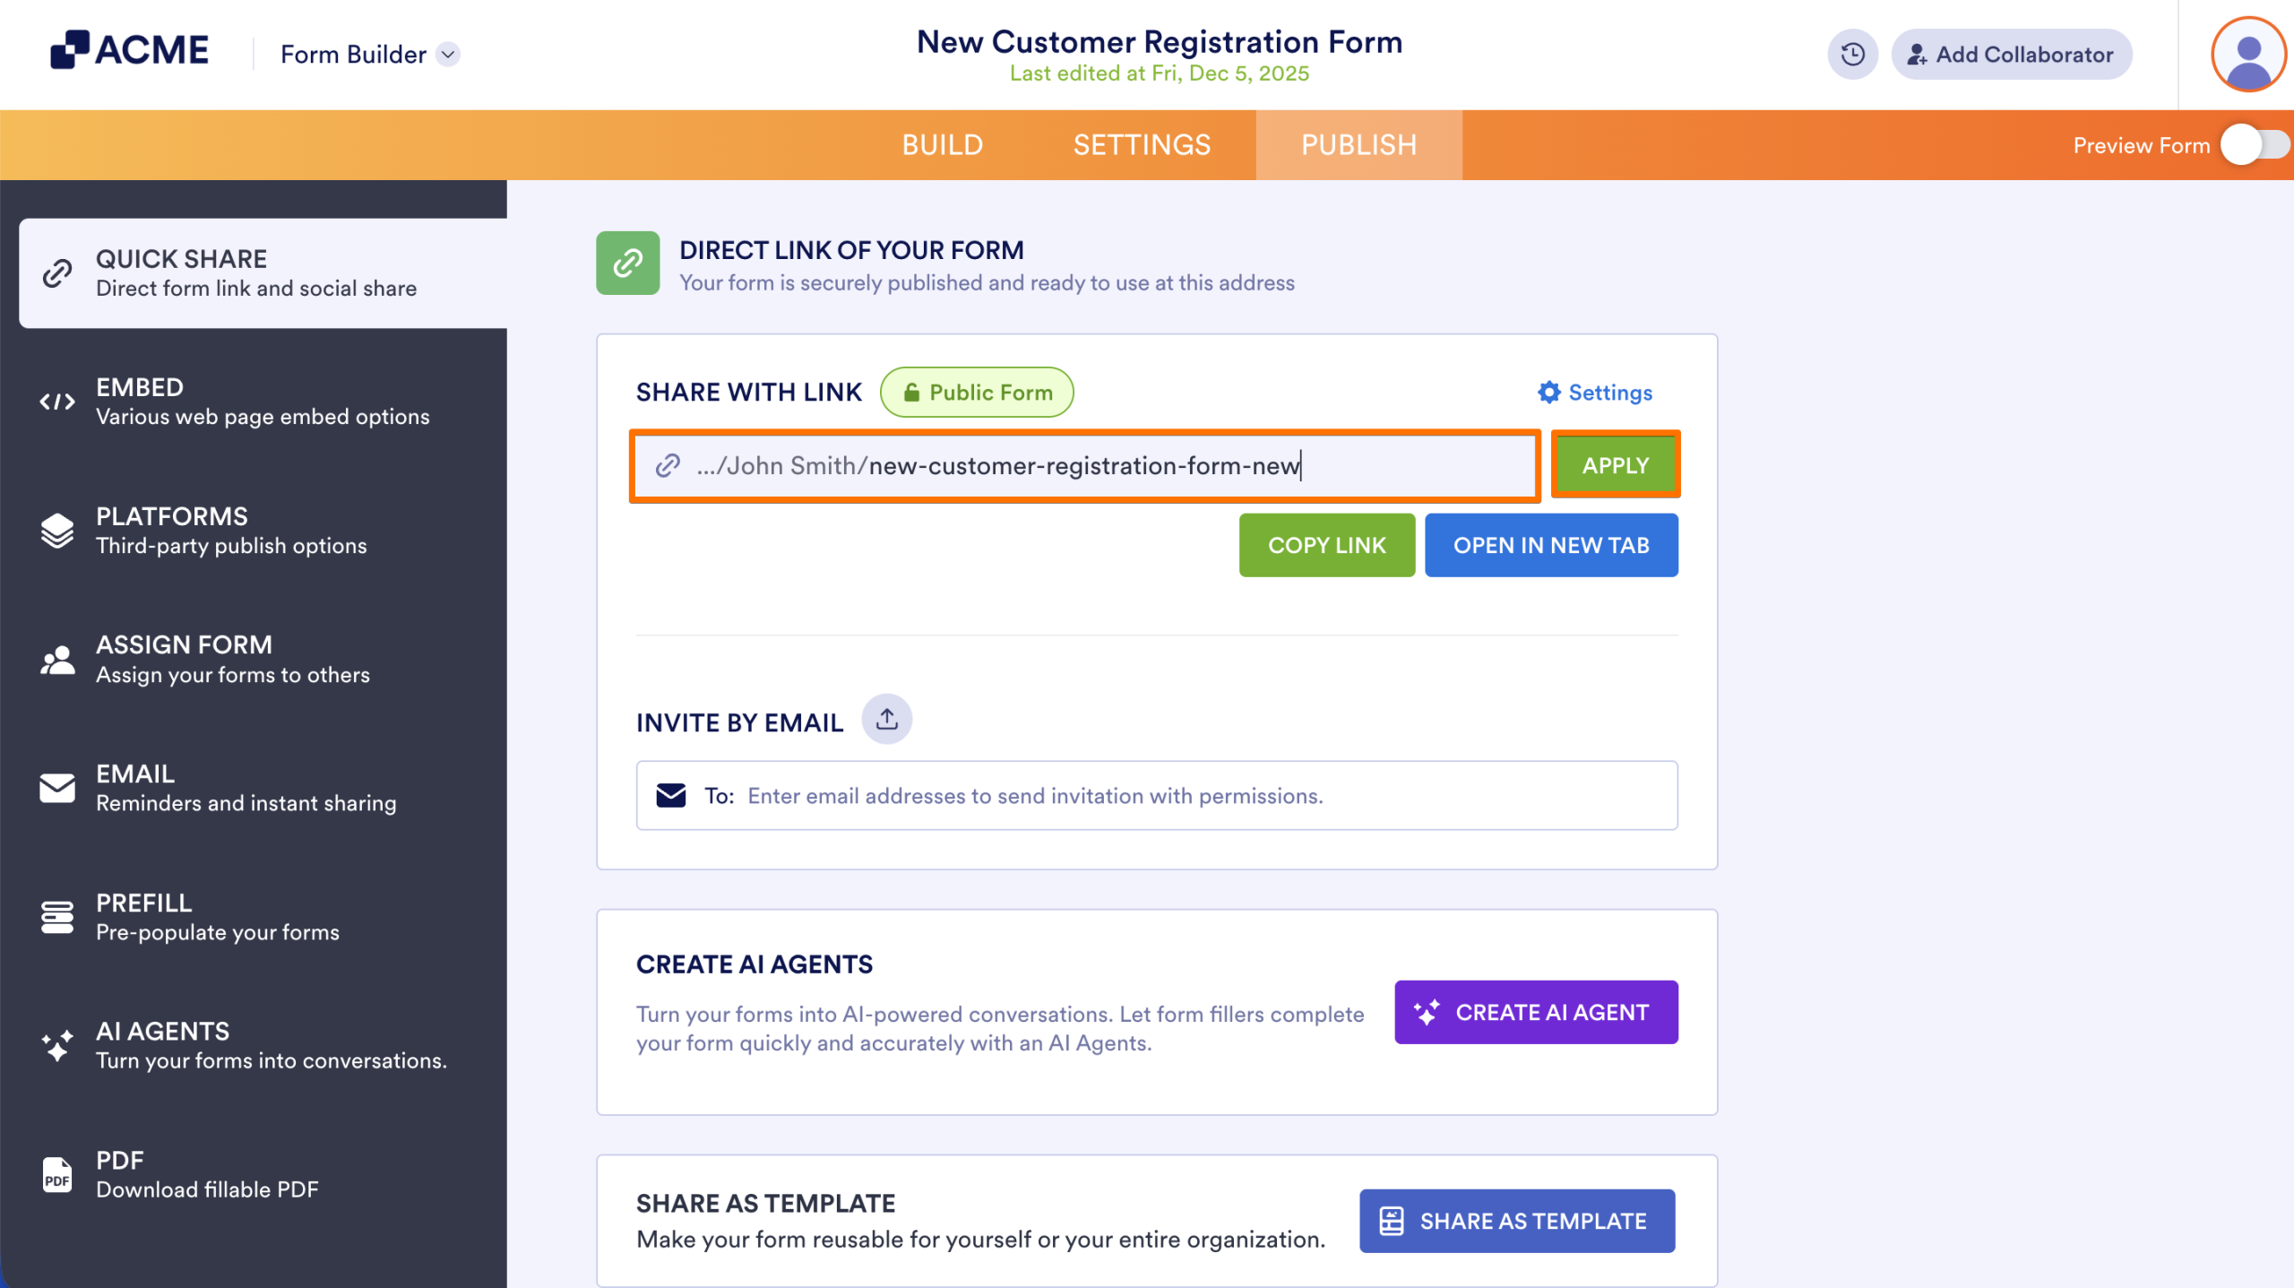Open the share link Settings
Screen dimensions: 2294x1288
(1594, 392)
